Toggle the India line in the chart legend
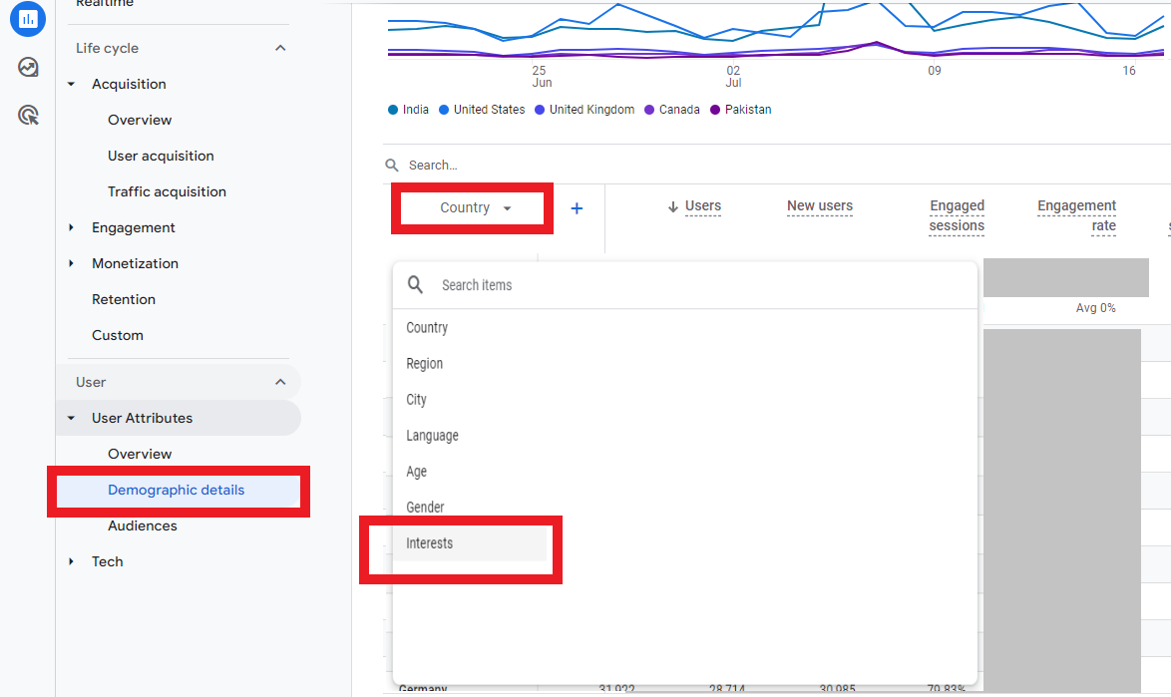 (408, 110)
